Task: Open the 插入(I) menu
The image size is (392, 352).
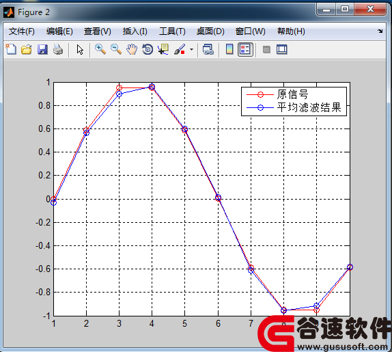Action: pos(135,31)
